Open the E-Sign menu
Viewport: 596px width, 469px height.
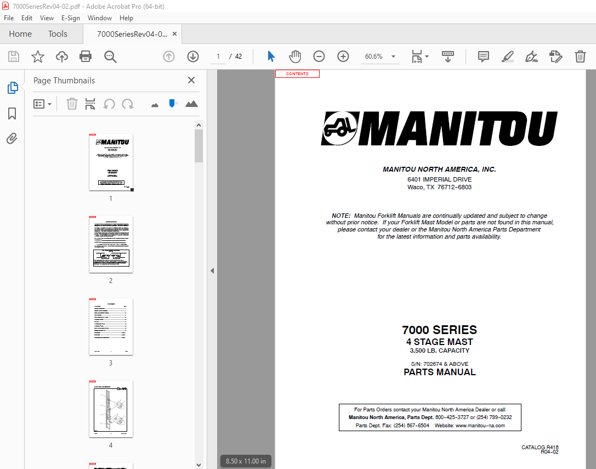71,18
